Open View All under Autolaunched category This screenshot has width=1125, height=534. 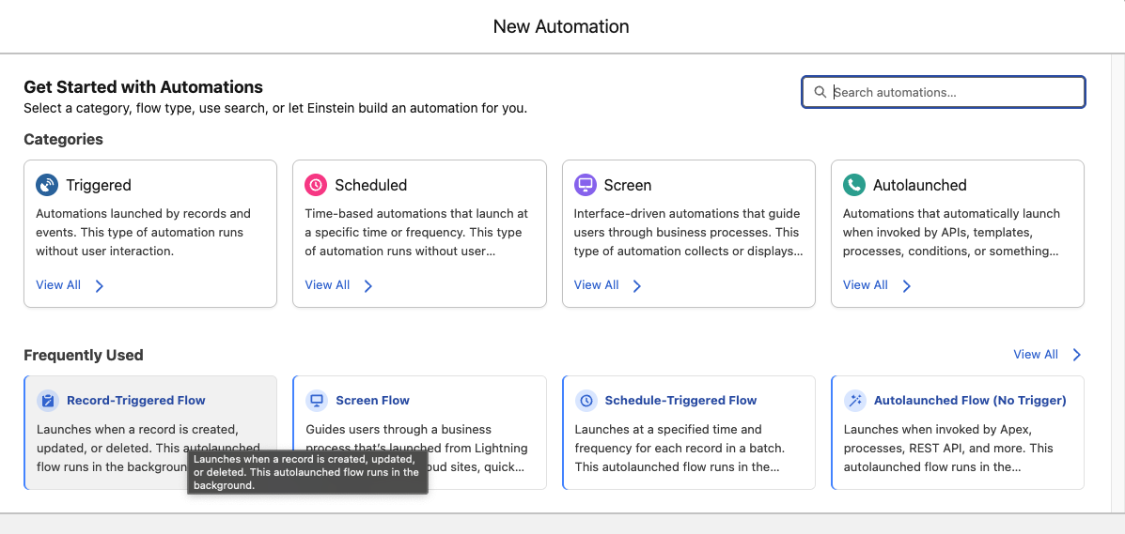pos(865,285)
